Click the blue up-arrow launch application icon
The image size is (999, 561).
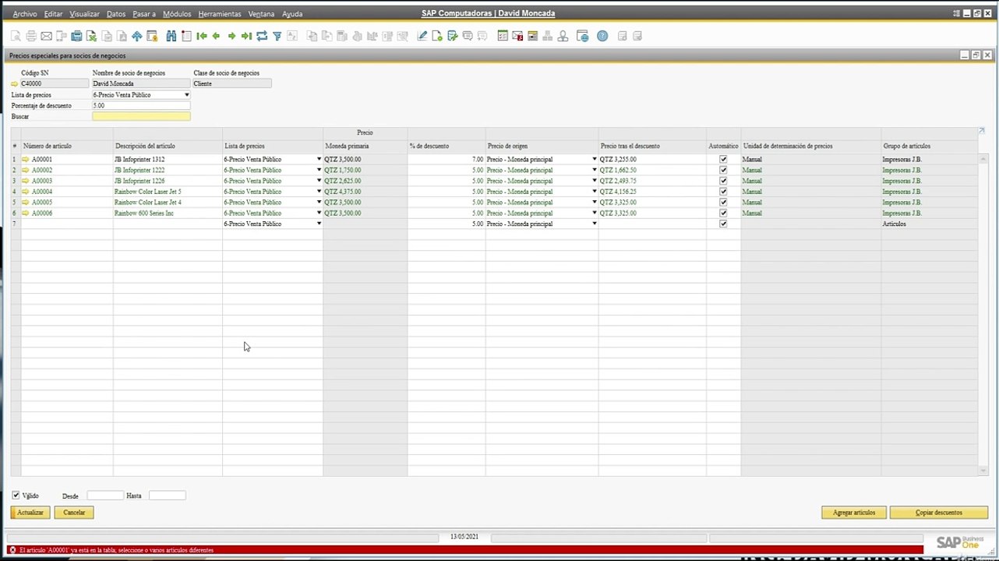(x=137, y=36)
